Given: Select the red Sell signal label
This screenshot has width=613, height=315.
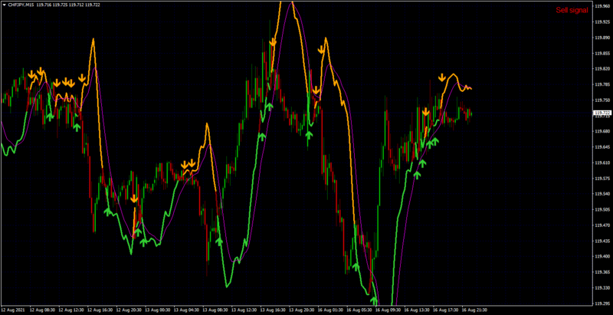Looking at the screenshot, I should pos(572,10).
